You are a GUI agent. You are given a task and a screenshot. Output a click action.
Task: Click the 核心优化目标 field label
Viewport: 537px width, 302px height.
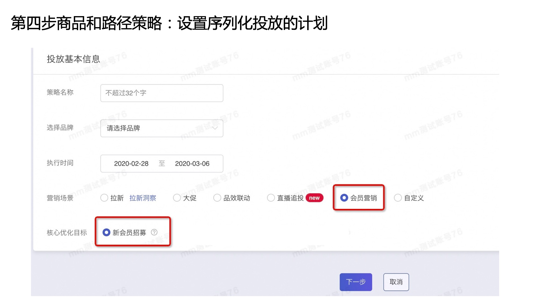tap(67, 232)
